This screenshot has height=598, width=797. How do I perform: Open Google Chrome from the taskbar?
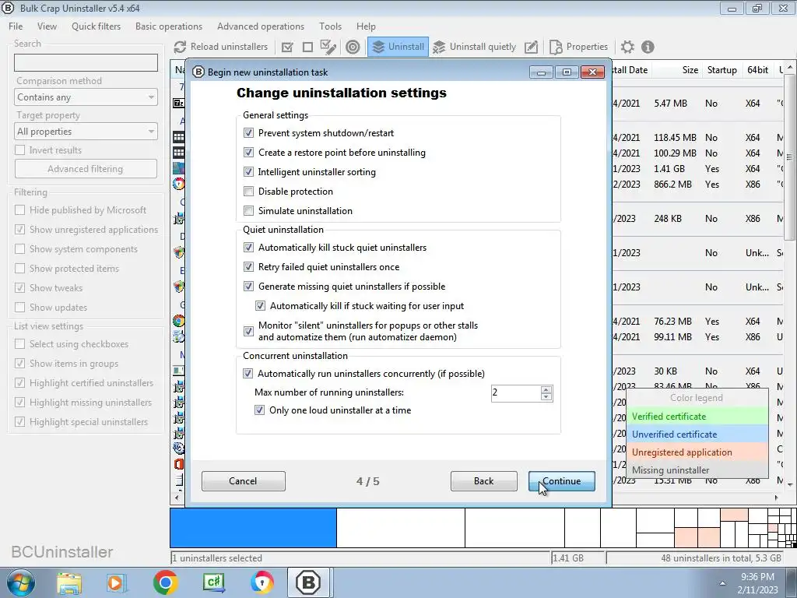click(165, 582)
